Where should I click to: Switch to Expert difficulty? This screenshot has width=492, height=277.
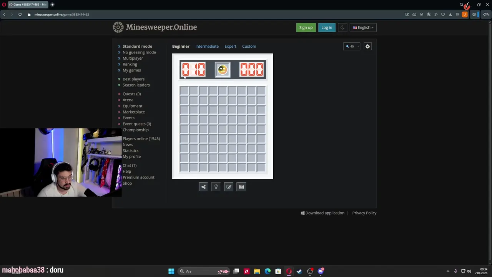point(230,46)
